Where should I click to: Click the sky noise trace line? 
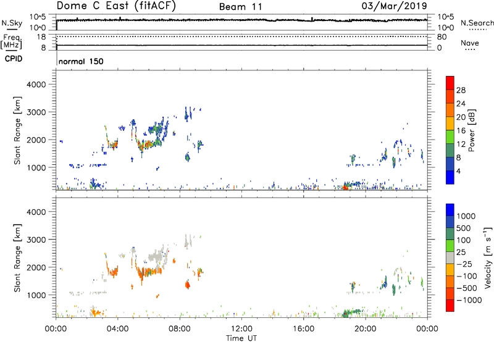(241, 20)
